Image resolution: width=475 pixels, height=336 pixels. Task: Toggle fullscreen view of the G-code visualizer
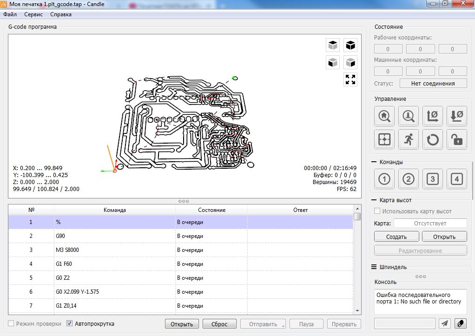[x=350, y=79]
